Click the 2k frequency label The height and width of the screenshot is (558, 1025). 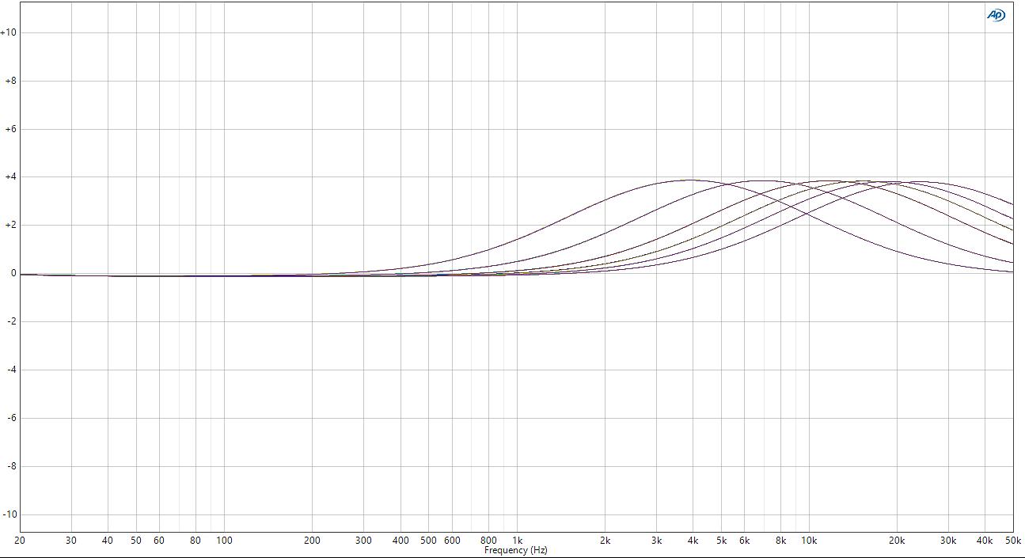[x=605, y=541]
